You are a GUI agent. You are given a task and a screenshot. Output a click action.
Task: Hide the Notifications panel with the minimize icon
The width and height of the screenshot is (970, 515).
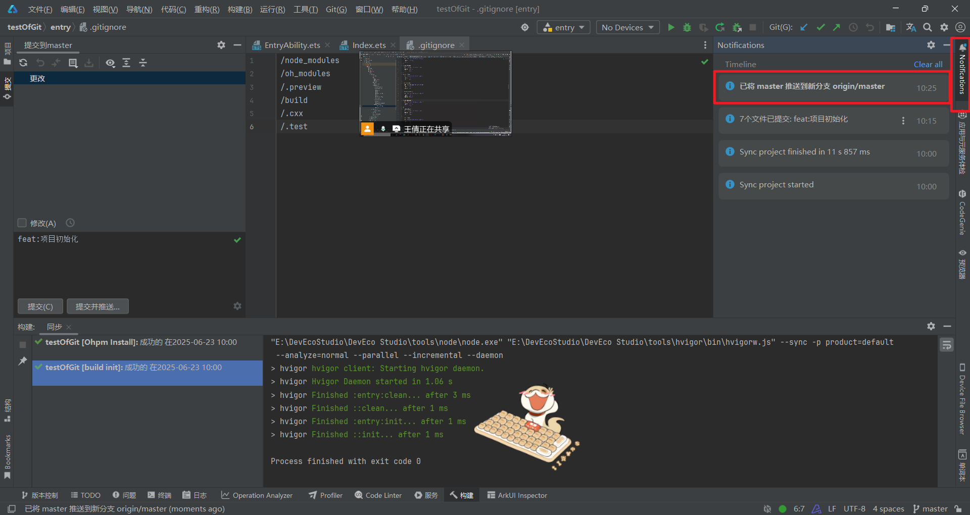(947, 45)
